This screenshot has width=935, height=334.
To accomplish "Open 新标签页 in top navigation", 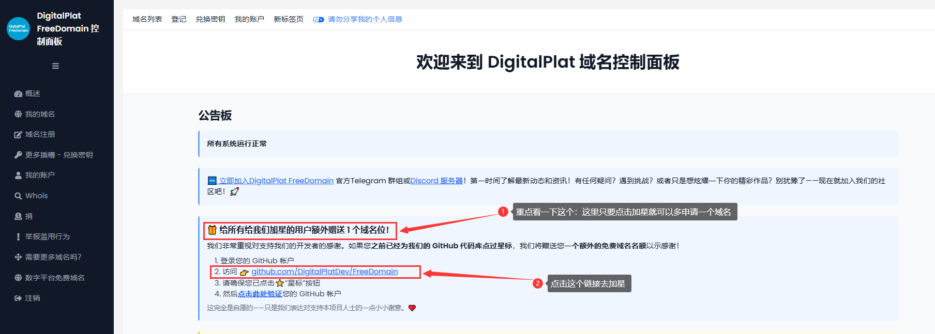I will click(x=289, y=19).
